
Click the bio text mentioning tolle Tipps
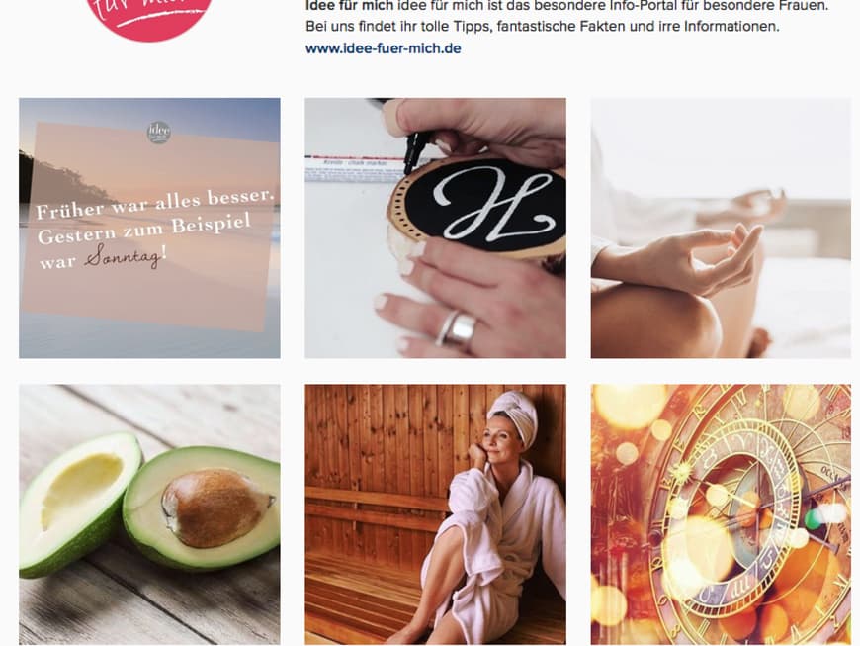(x=543, y=27)
